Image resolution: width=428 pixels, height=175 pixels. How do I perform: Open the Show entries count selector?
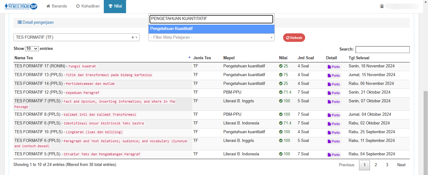click(x=32, y=49)
